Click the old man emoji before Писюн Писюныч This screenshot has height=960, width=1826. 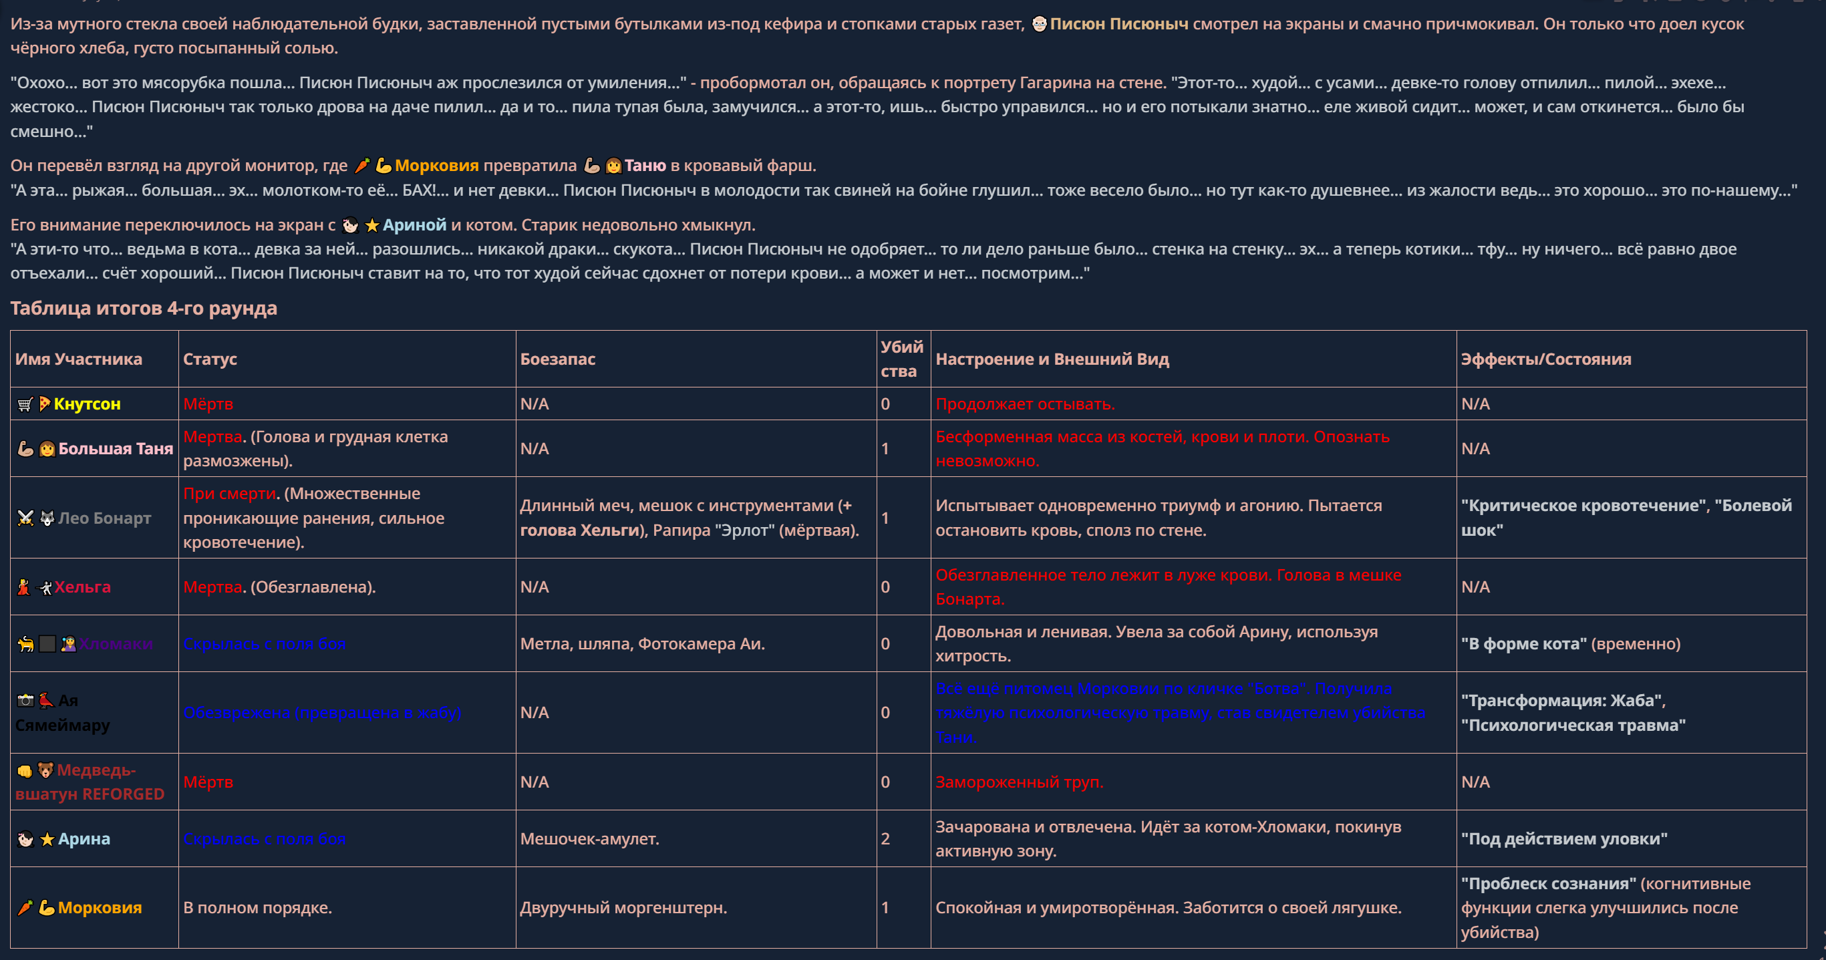(1039, 24)
